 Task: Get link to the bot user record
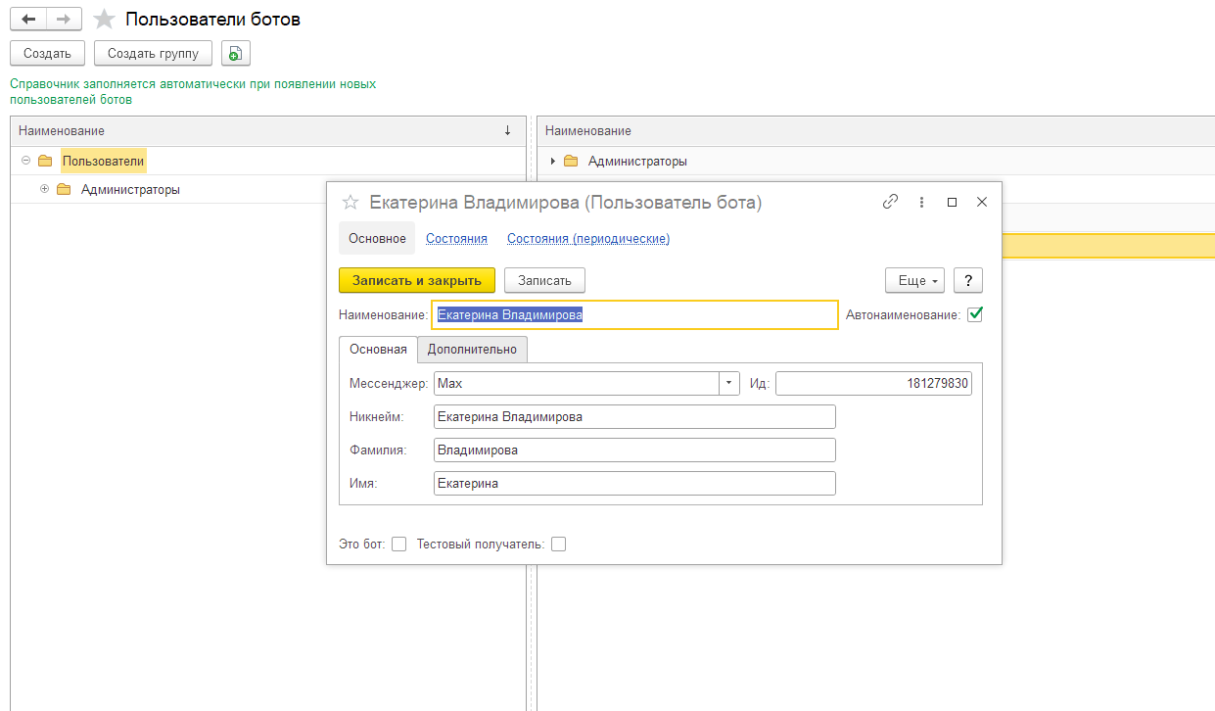890,202
